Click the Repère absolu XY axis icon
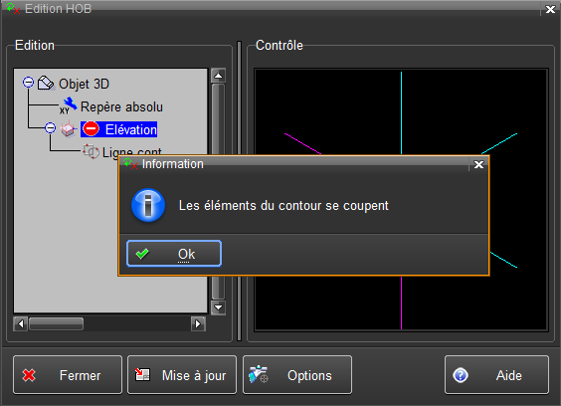The height and width of the screenshot is (406, 561). tap(68, 105)
